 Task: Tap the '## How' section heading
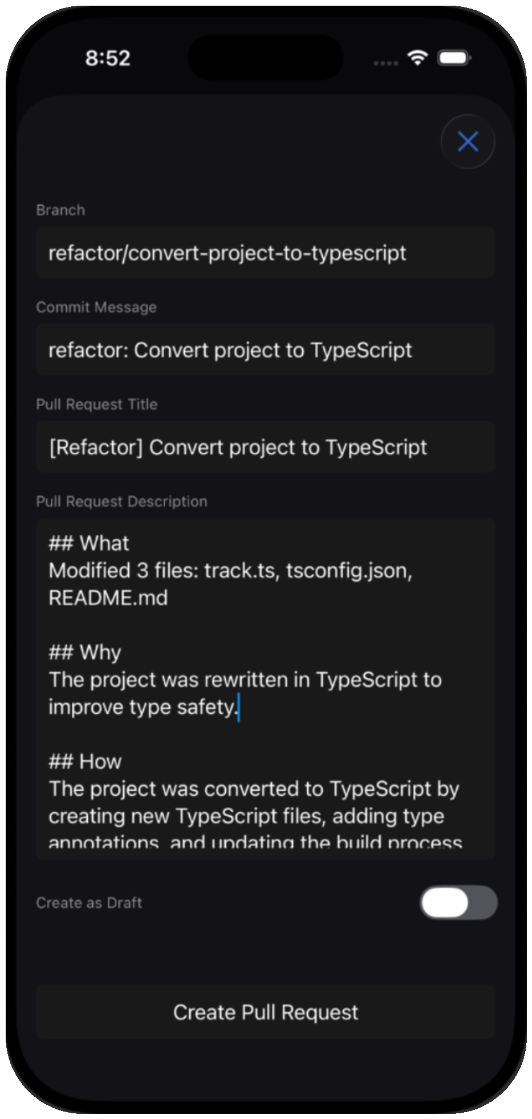(85, 761)
